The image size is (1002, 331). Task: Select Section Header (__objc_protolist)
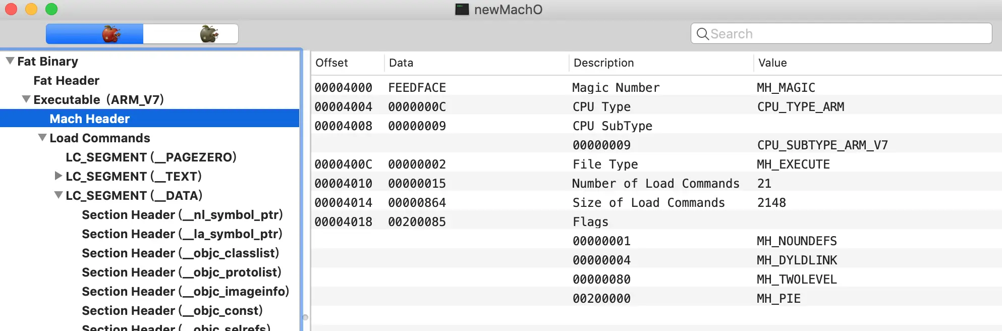(181, 272)
